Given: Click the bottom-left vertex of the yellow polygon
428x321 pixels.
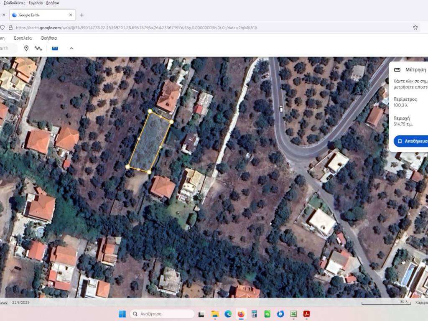Looking at the screenshot, I should (127, 167).
